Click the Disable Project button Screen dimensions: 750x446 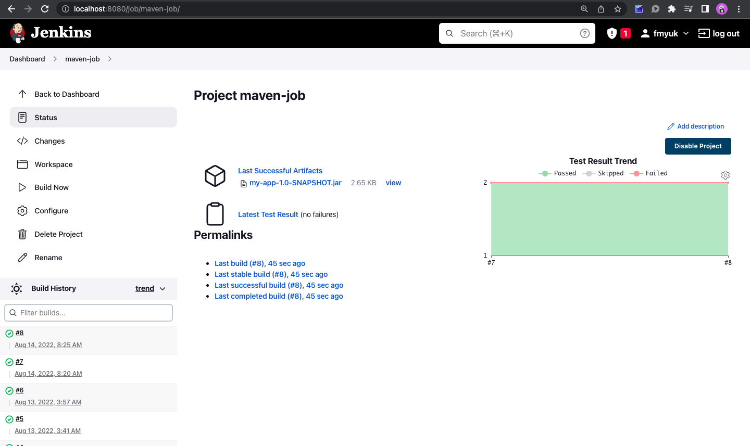698,146
